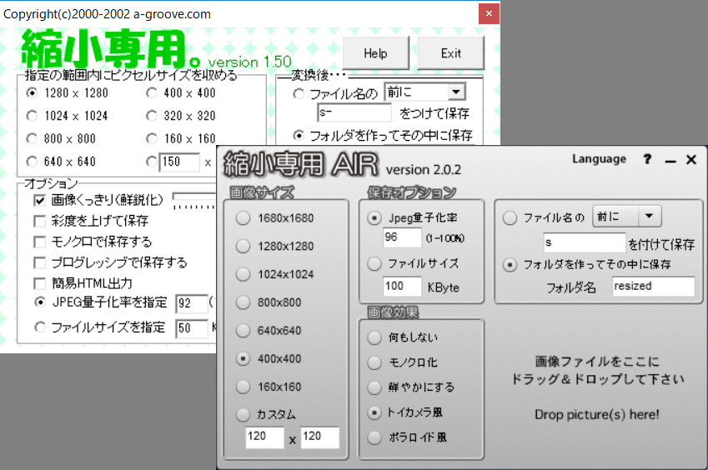Adjust the sharpening slider
The image size is (708, 470).
194,201
